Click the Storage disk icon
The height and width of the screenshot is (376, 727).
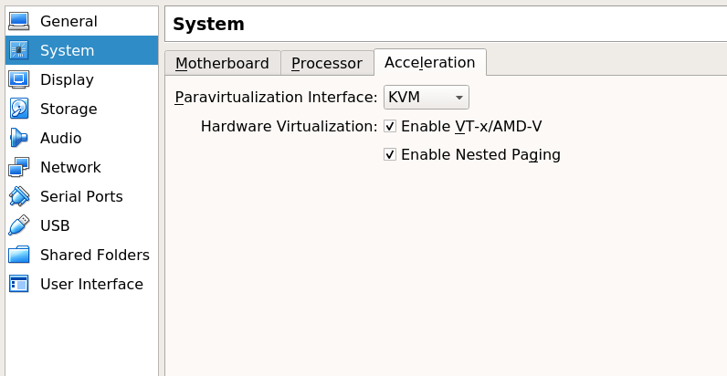tap(19, 109)
